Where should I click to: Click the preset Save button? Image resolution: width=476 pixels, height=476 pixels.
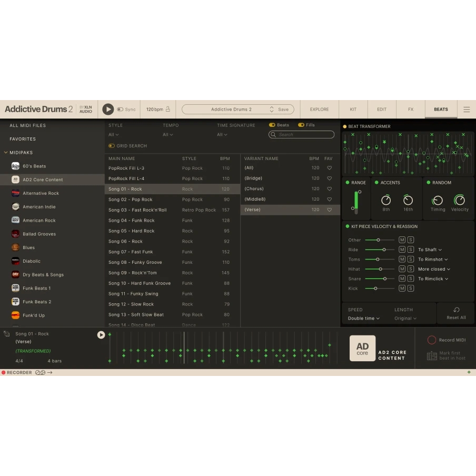tap(283, 110)
